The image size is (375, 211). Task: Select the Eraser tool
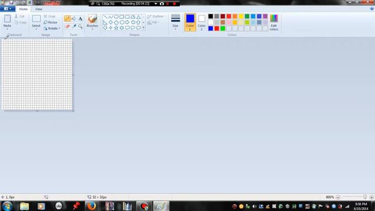pyautogui.click(x=67, y=26)
